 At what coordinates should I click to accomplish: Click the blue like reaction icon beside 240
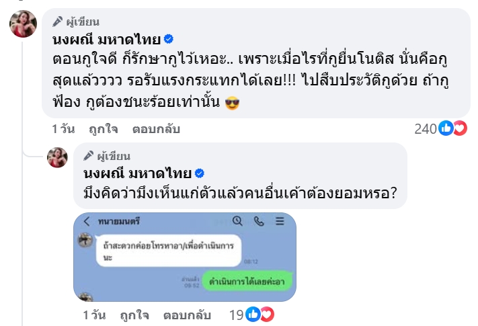[446, 128]
